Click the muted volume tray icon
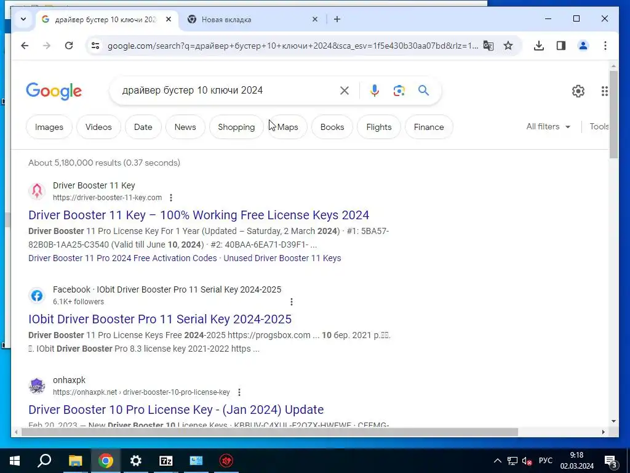 click(527, 461)
